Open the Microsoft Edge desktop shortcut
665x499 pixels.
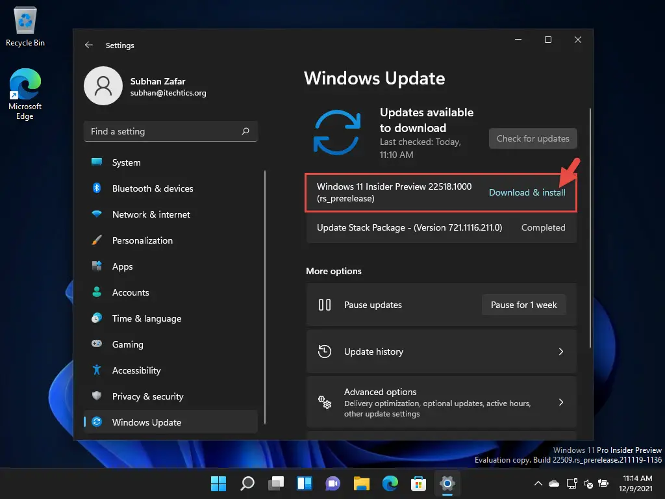point(25,94)
